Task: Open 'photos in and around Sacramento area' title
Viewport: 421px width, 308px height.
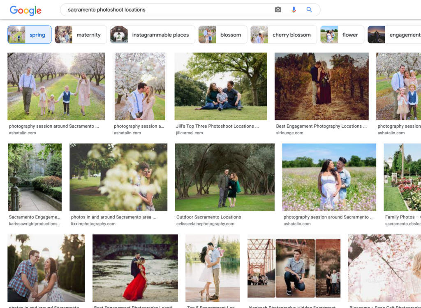Action: pyautogui.click(x=113, y=217)
